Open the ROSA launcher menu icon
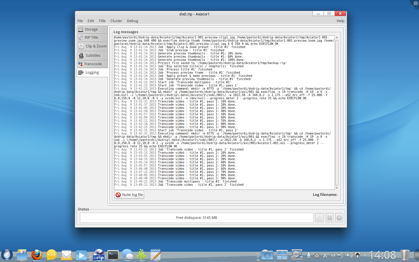The width and height of the screenshot is (419, 262). point(7,255)
